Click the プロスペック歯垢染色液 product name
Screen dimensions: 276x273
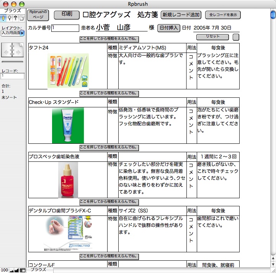click(x=54, y=156)
